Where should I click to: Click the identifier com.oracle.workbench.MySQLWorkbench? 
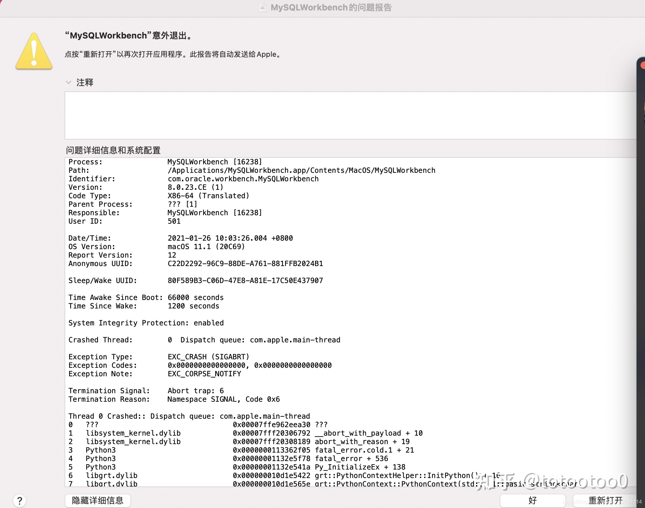pyautogui.click(x=243, y=179)
